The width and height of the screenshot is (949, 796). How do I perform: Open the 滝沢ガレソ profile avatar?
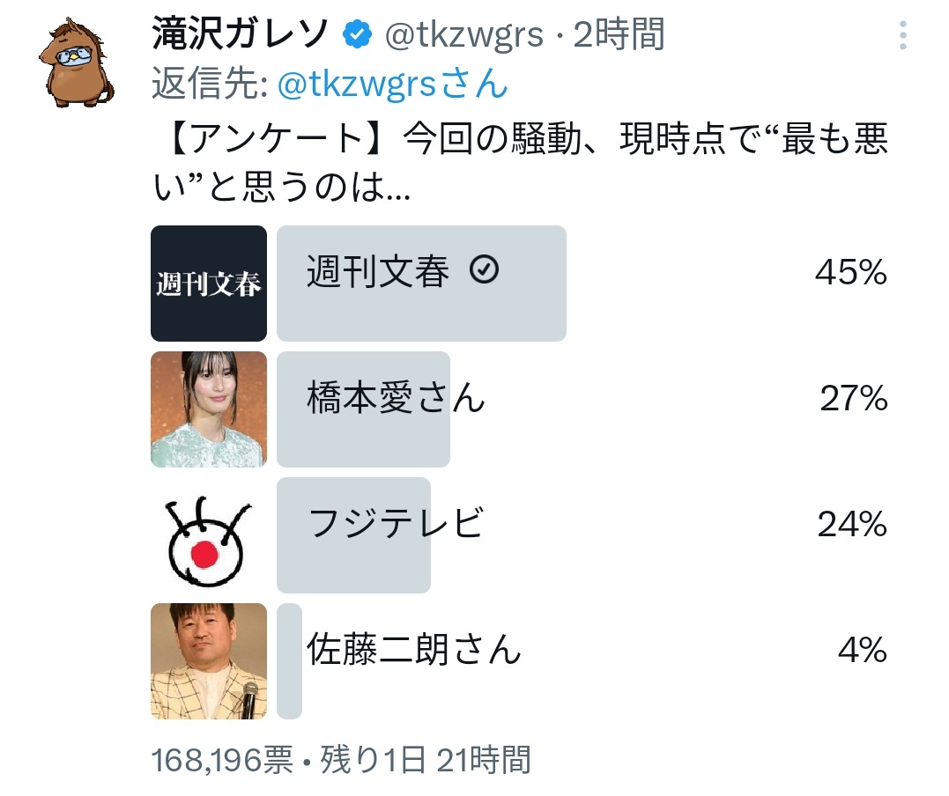[77, 63]
